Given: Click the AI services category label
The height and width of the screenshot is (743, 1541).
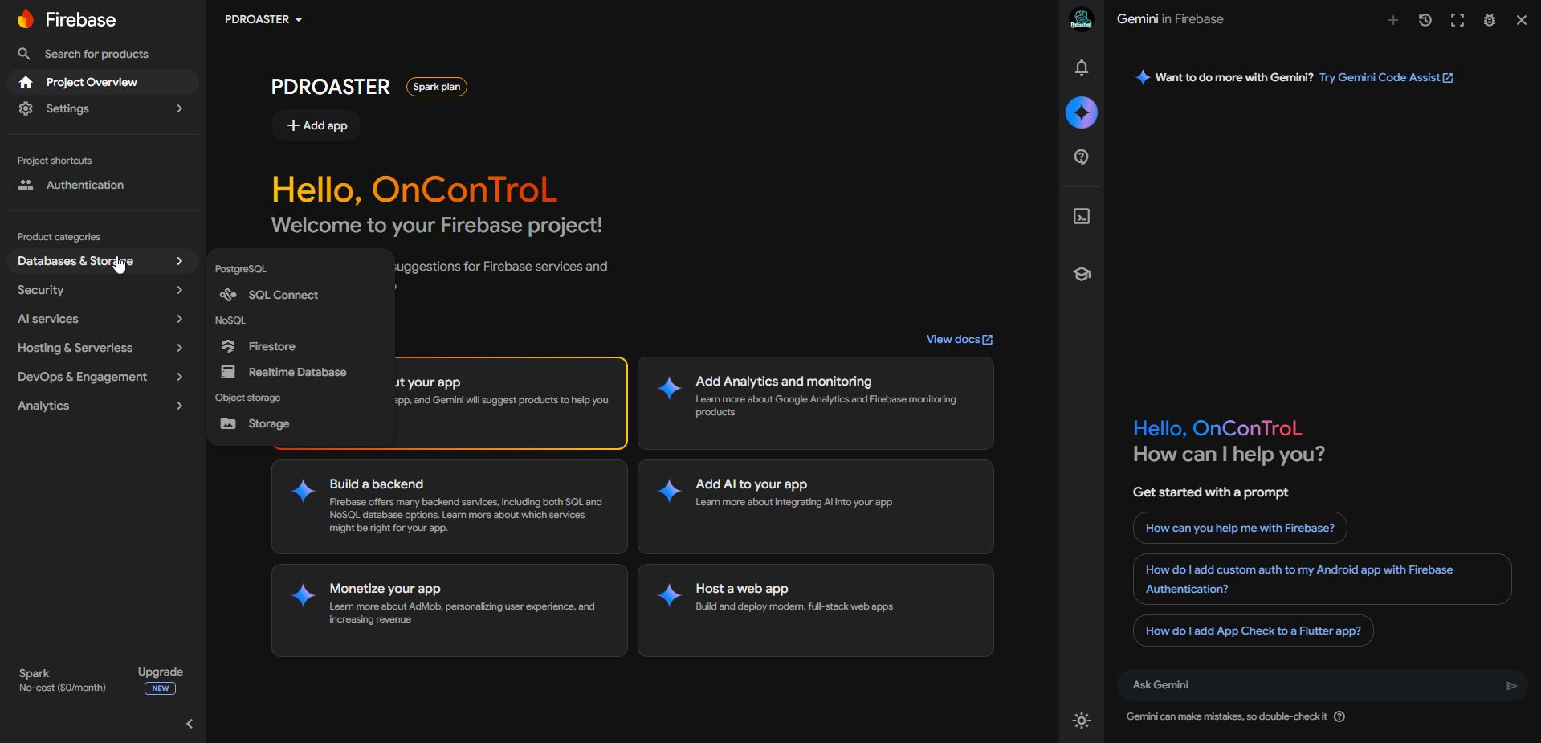Looking at the screenshot, I should [x=48, y=319].
